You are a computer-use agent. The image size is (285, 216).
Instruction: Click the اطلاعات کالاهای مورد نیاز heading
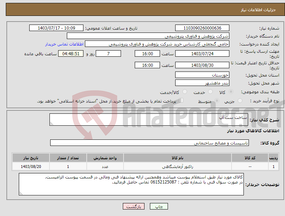pos(253,131)
